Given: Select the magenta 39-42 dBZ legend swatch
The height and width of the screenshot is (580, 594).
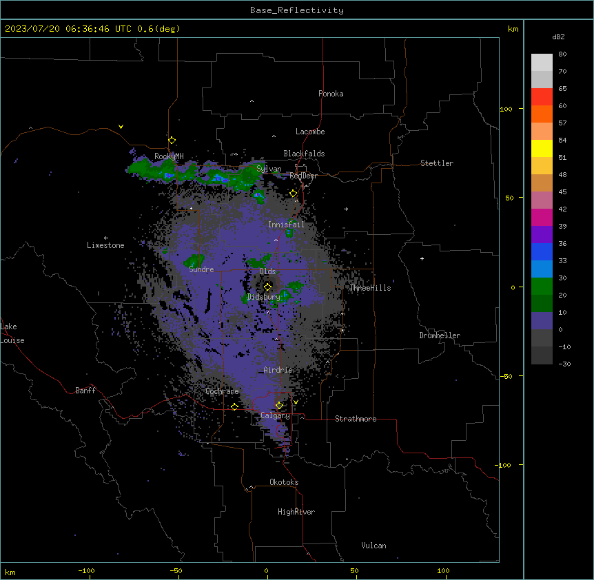Looking at the screenshot, I should 542,217.
